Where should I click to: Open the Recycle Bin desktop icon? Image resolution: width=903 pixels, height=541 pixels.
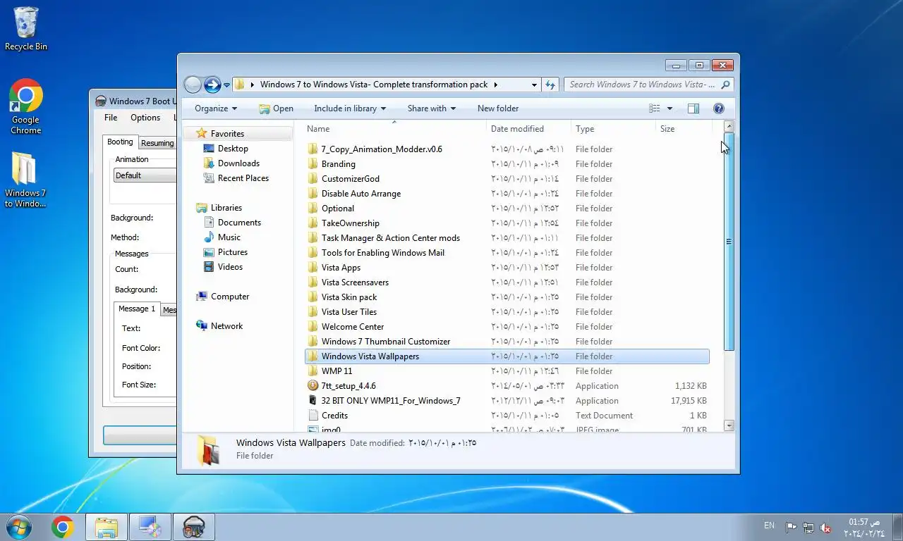26,29
